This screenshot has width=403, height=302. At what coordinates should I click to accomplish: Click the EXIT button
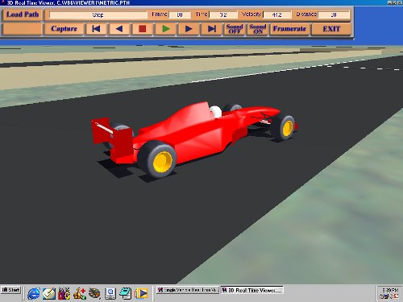click(331, 29)
